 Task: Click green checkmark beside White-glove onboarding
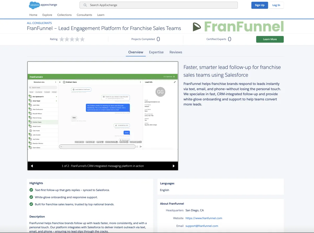pos(31,197)
